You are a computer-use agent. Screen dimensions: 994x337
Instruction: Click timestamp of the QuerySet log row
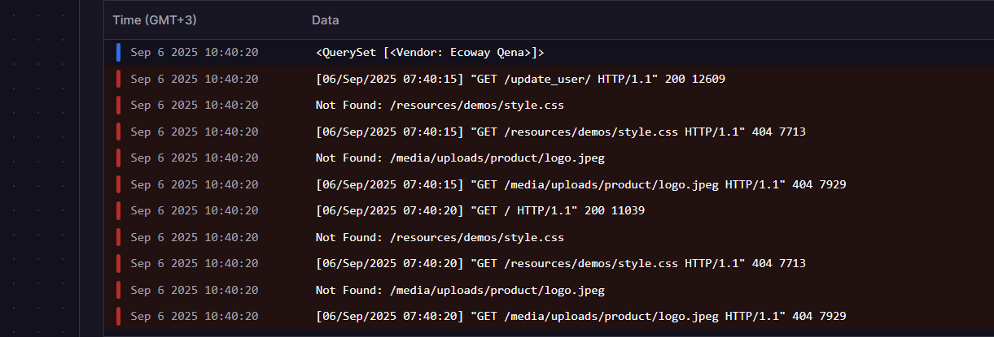point(194,53)
